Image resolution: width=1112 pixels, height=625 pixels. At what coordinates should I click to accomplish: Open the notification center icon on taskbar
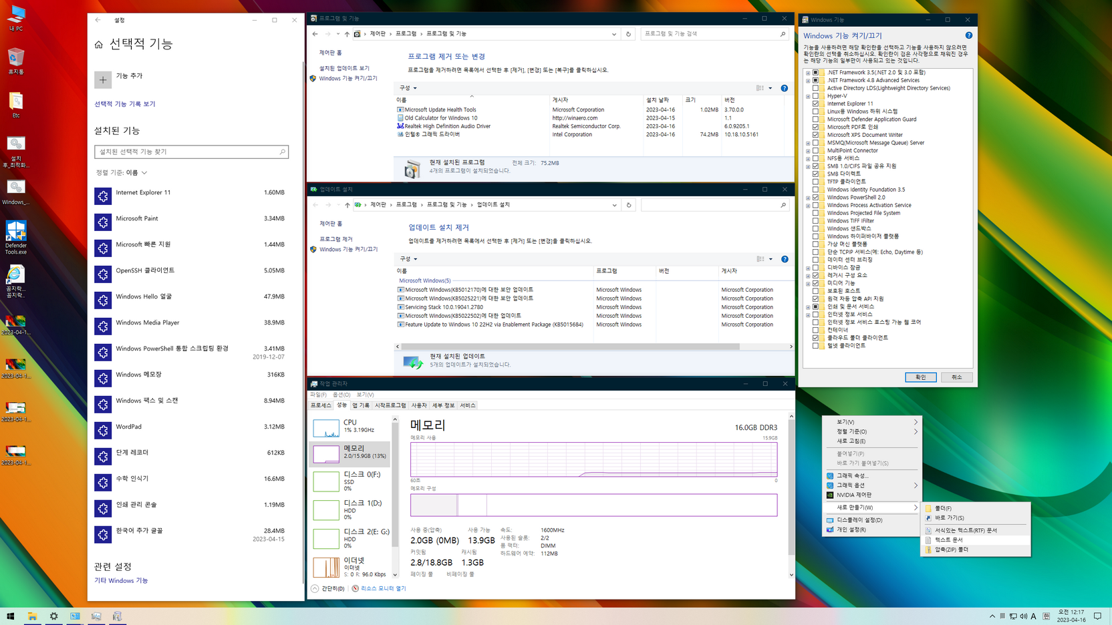pos(1097,616)
